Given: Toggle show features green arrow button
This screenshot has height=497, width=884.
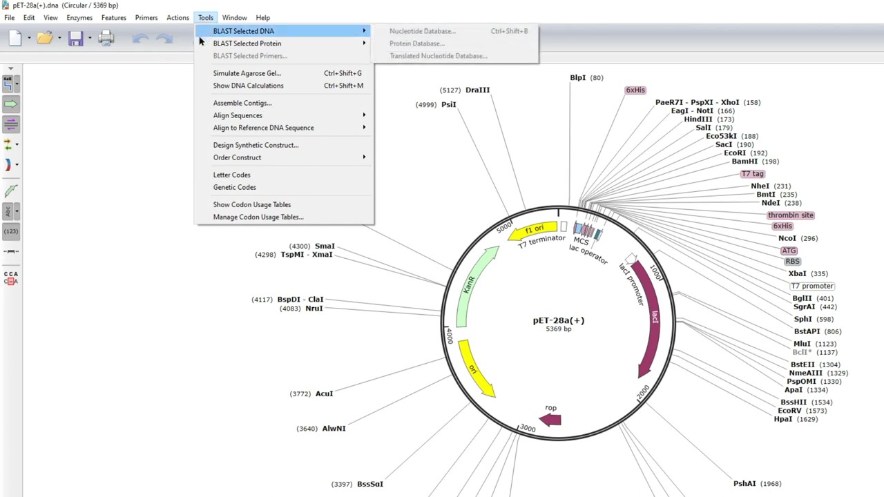Looking at the screenshot, I should click(10, 104).
